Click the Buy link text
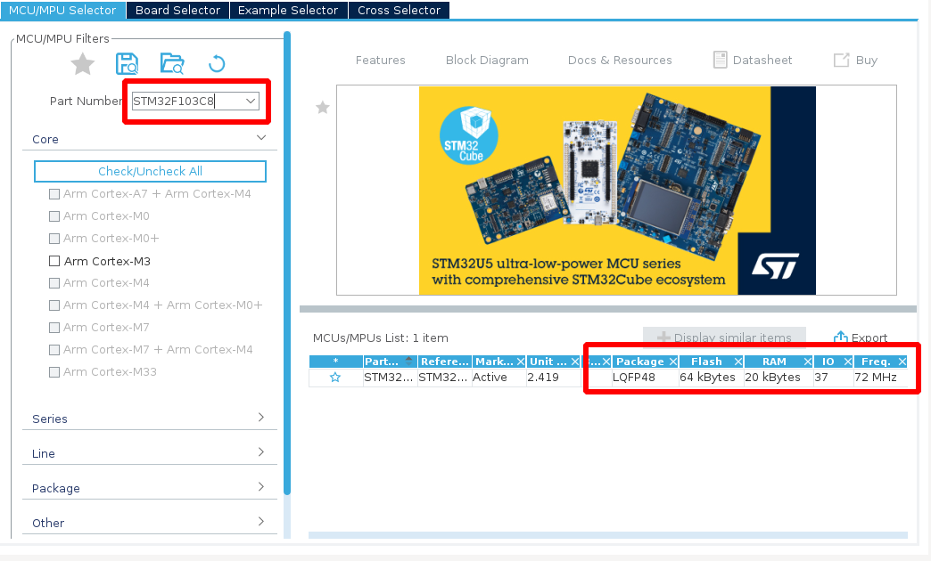Image resolution: width=931 pixels, height=561 pixels. [x=866, y=60]
